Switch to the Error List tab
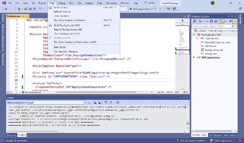Screen dimensions: 244x143 point(12,135)
